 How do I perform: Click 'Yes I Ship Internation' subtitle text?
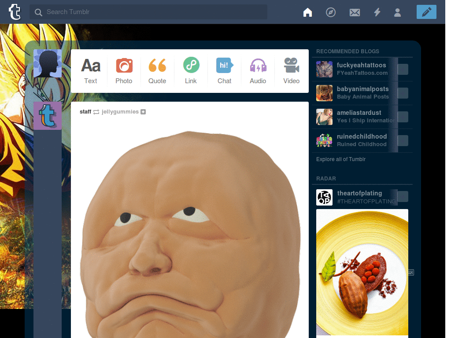point(366,121)
